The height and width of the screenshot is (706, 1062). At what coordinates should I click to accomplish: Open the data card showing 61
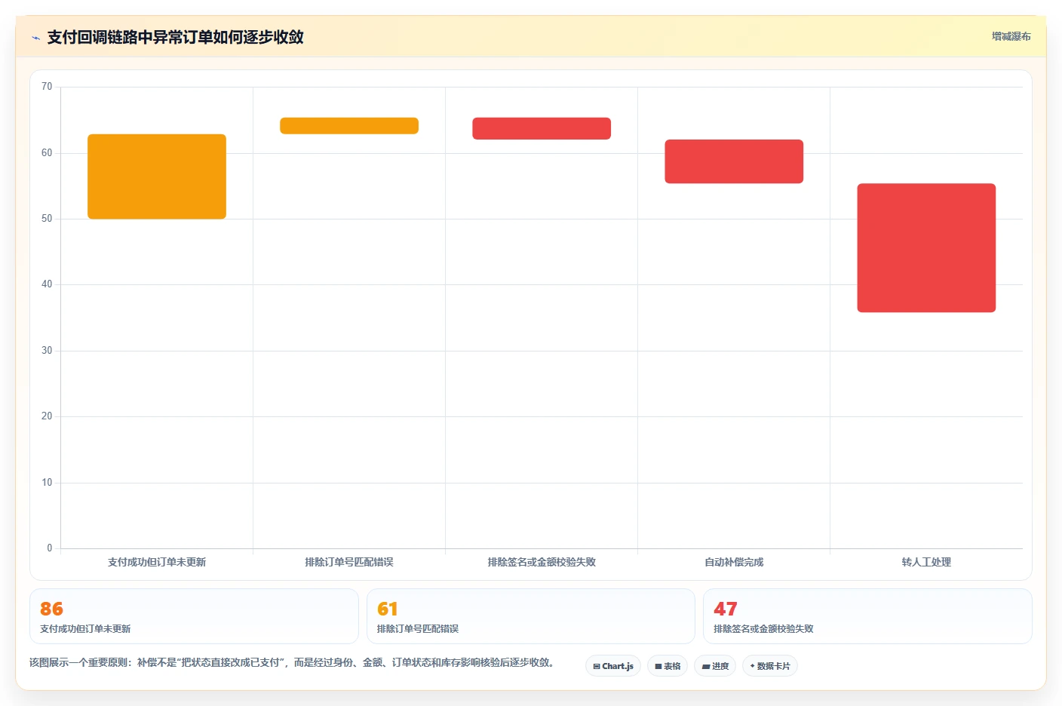click(x=531, y=616)
